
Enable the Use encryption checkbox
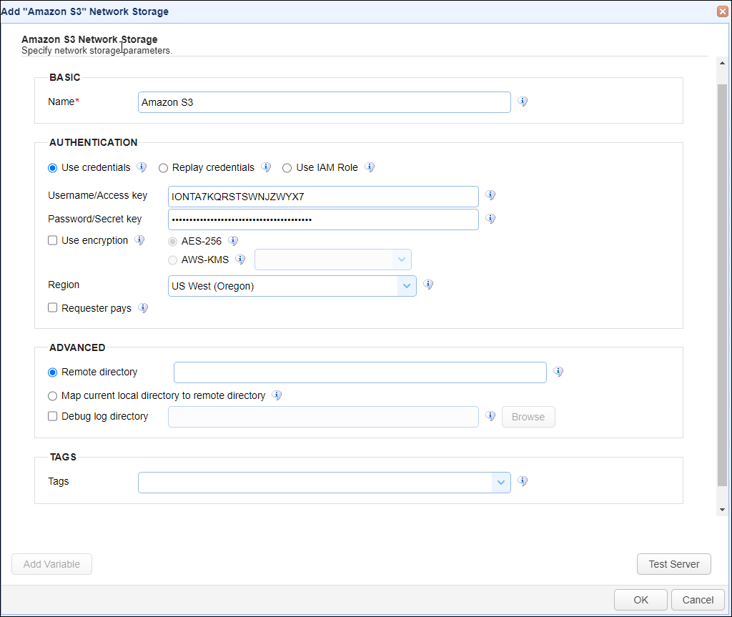(x=53, y=240)
